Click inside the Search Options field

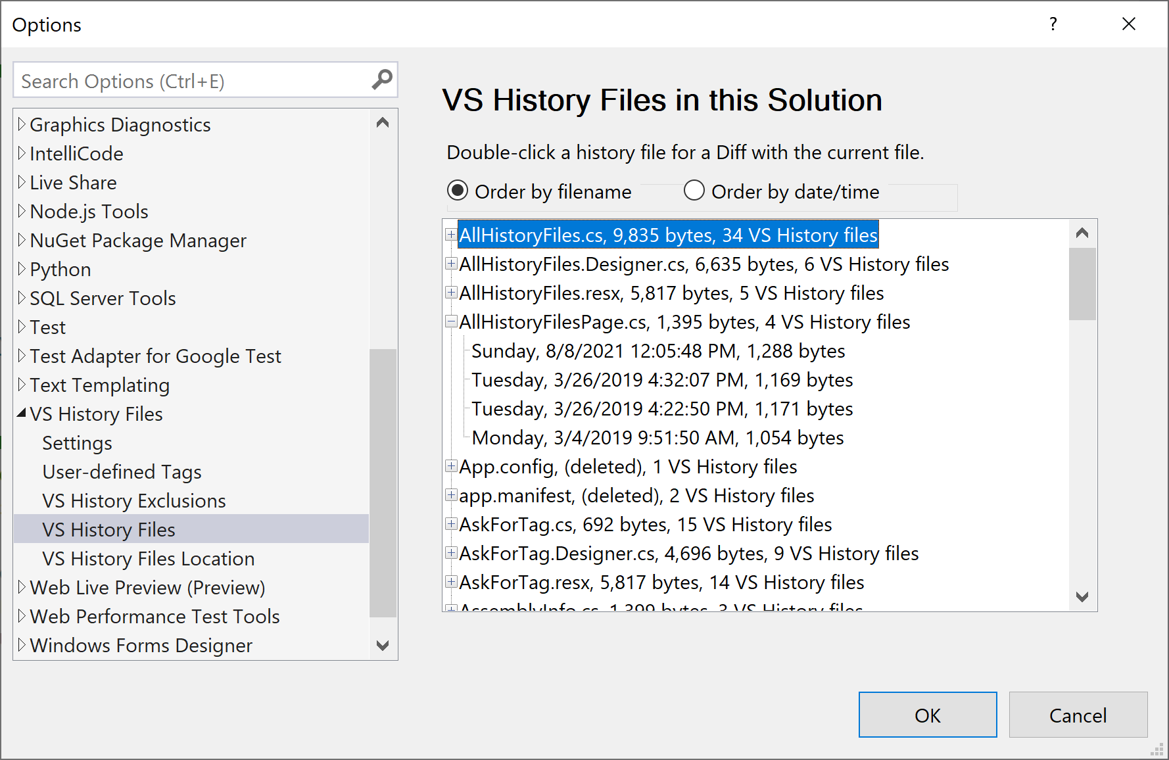(x=191, y=80)
